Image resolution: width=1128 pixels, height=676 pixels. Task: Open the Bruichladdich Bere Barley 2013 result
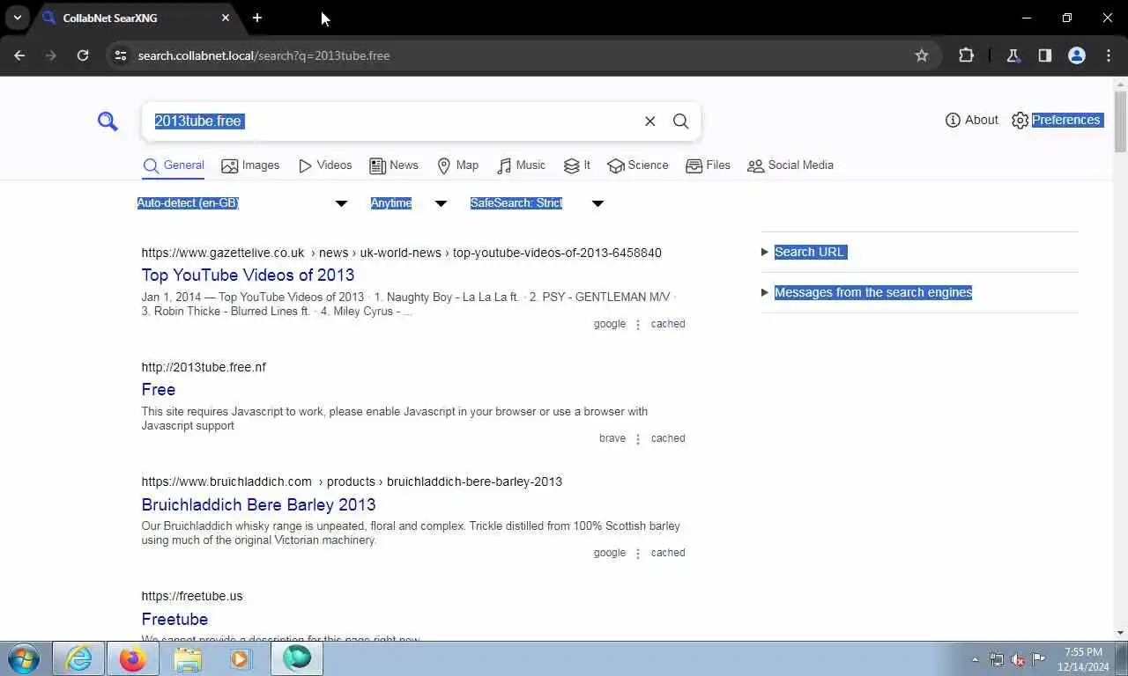258,505
